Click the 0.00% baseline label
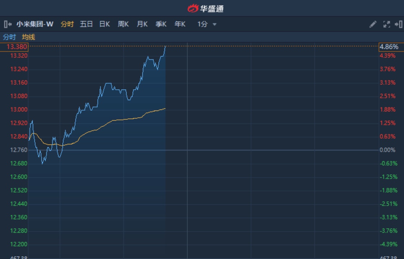The height and width of the screenshot is (259, 404). click(388, 150)
